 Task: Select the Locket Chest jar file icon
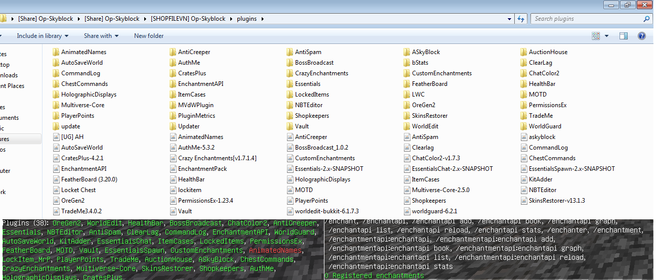[x=56, y=190]
